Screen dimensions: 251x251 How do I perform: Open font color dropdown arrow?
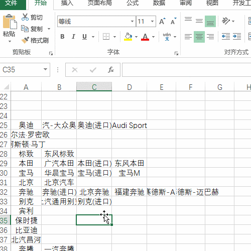click(153, 37)
